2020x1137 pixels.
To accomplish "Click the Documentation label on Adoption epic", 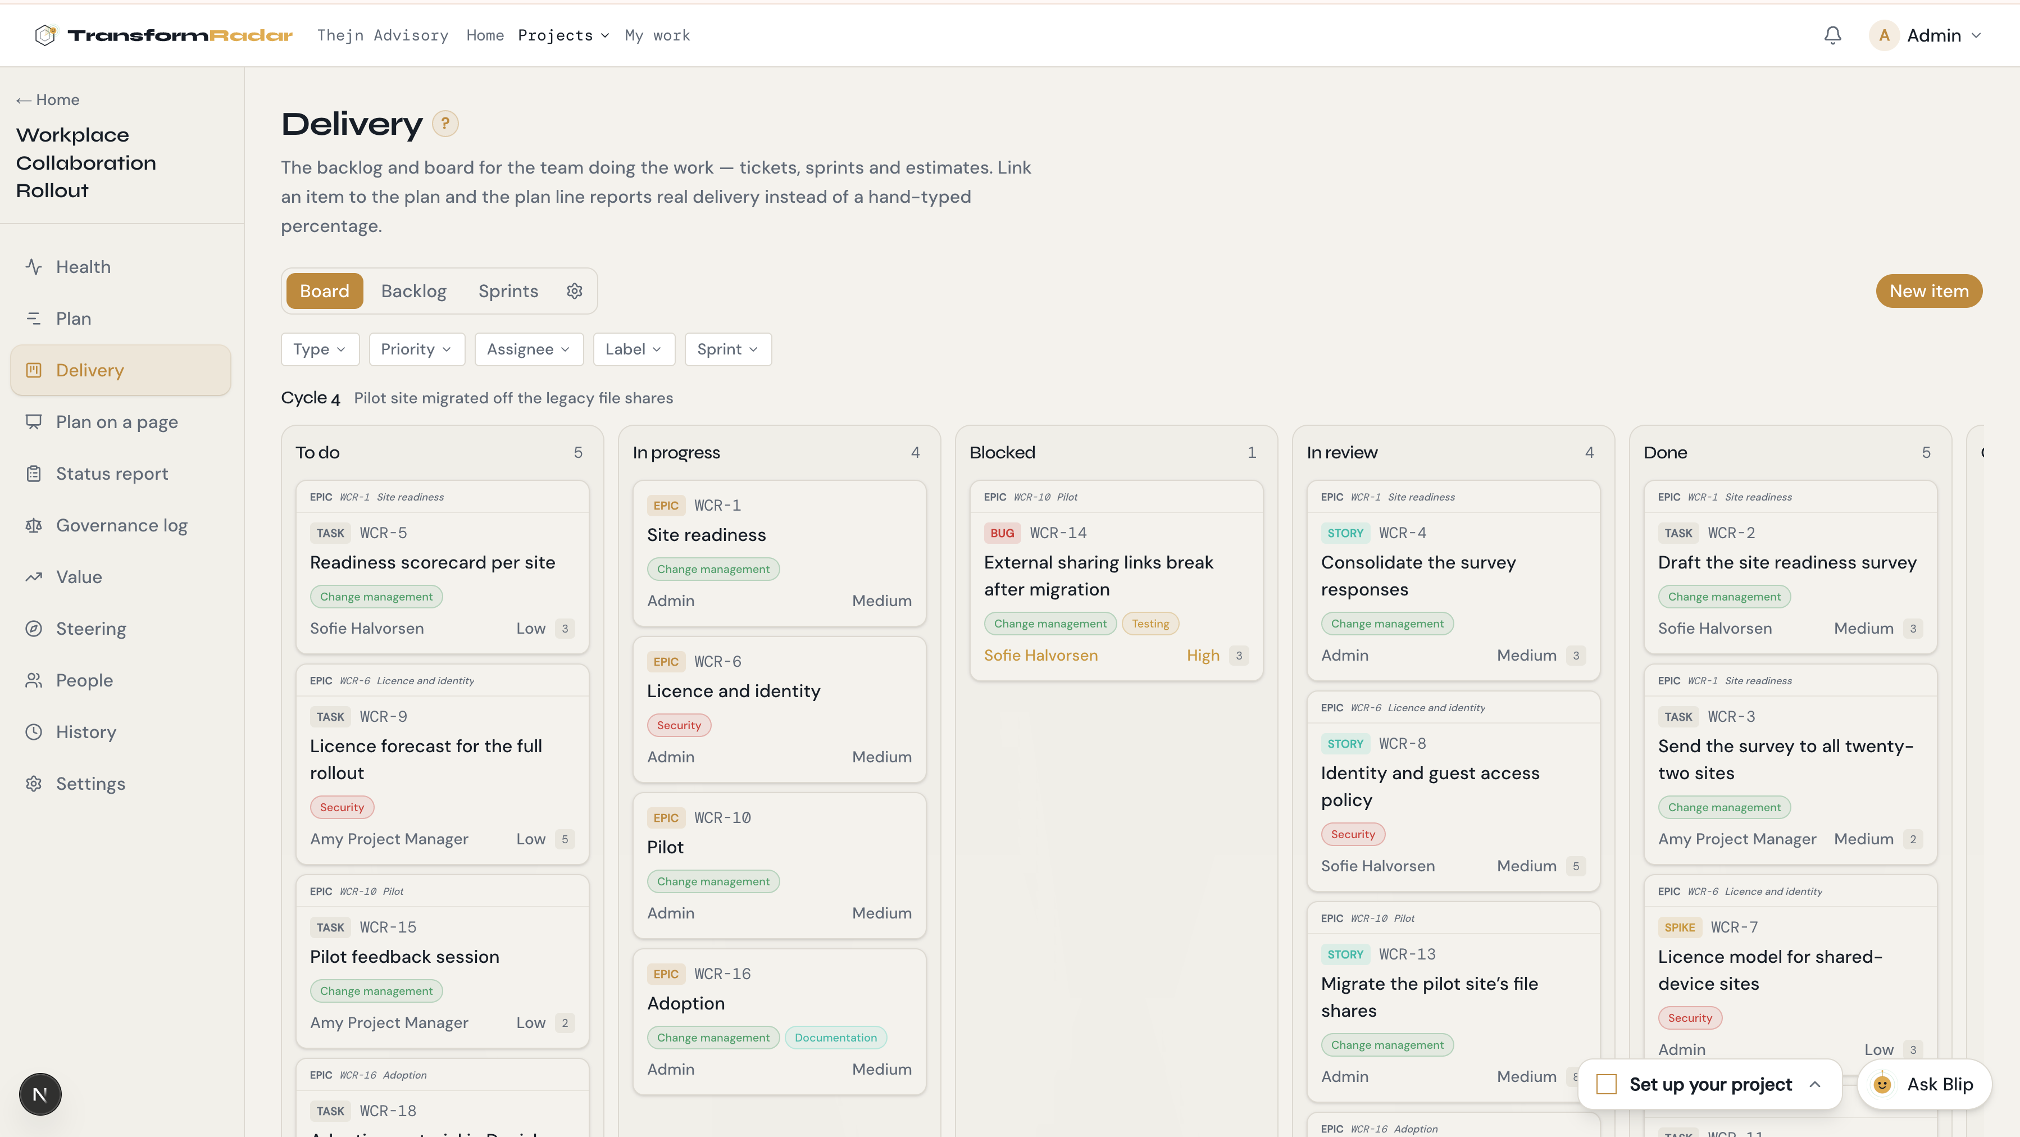I will (x=835, y=1038).
